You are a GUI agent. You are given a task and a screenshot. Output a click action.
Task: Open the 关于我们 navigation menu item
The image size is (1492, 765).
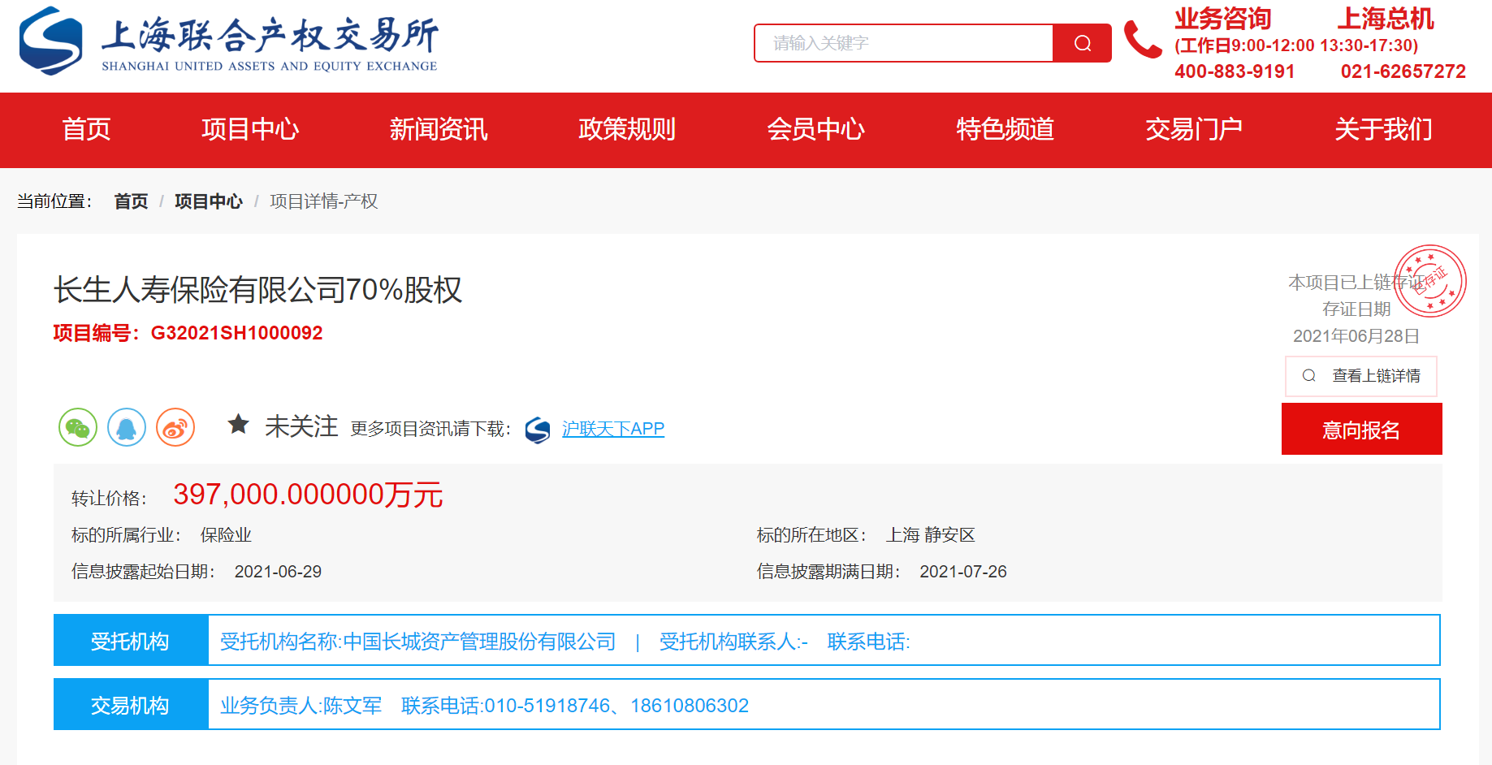[1383, 129]
